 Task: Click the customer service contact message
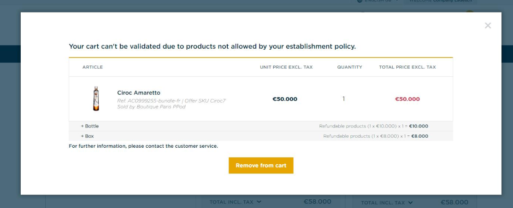143,146
